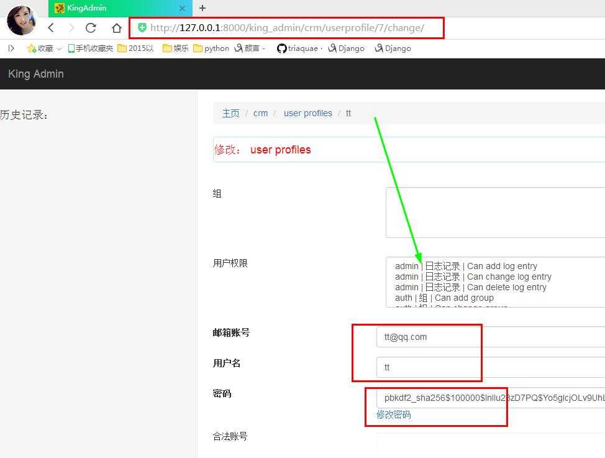The width and height of the screenshot is (605, 458).
Task: Select 'Can add log entry' permission
Action: tap(466, 266)
